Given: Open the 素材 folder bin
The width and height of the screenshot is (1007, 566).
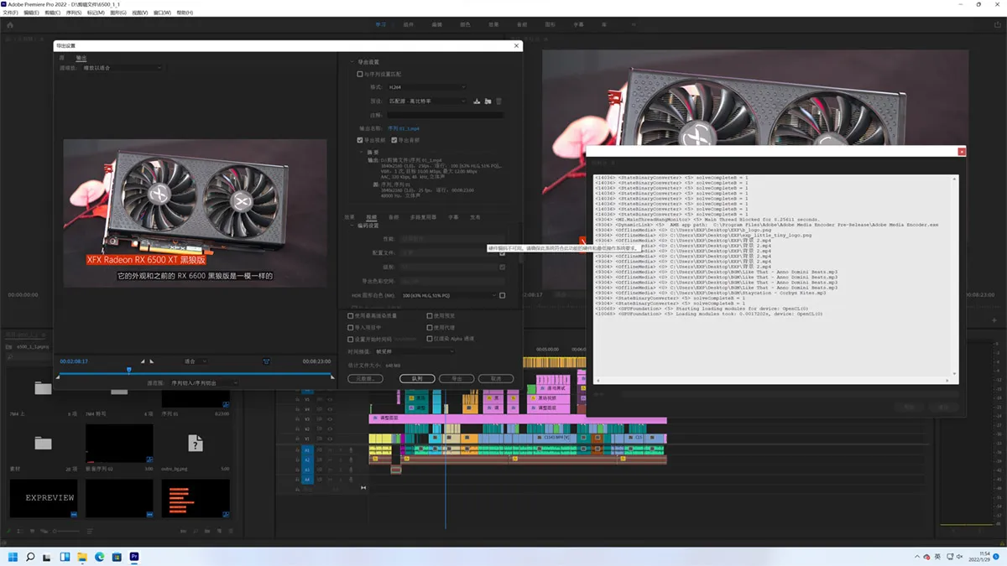Looking at the screenshot, I should pos(43,443).
